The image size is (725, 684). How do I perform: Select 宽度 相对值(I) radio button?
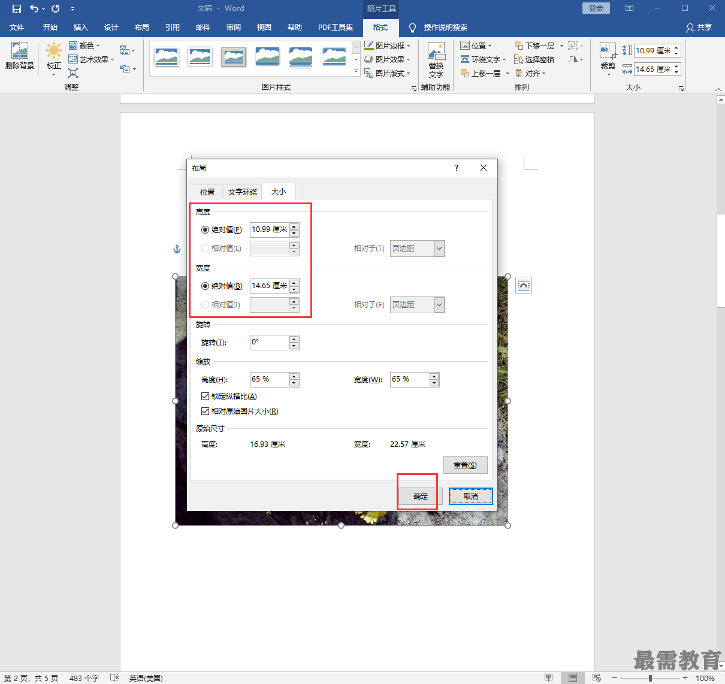point(205,304)
